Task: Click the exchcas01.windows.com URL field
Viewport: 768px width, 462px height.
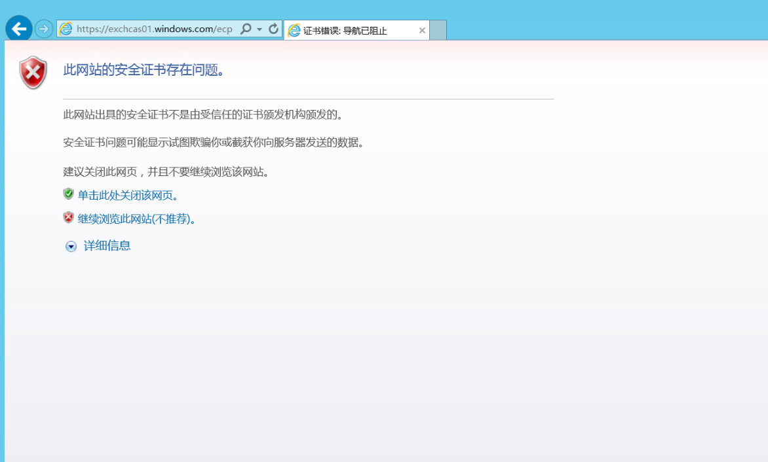Action: (154, 29)
